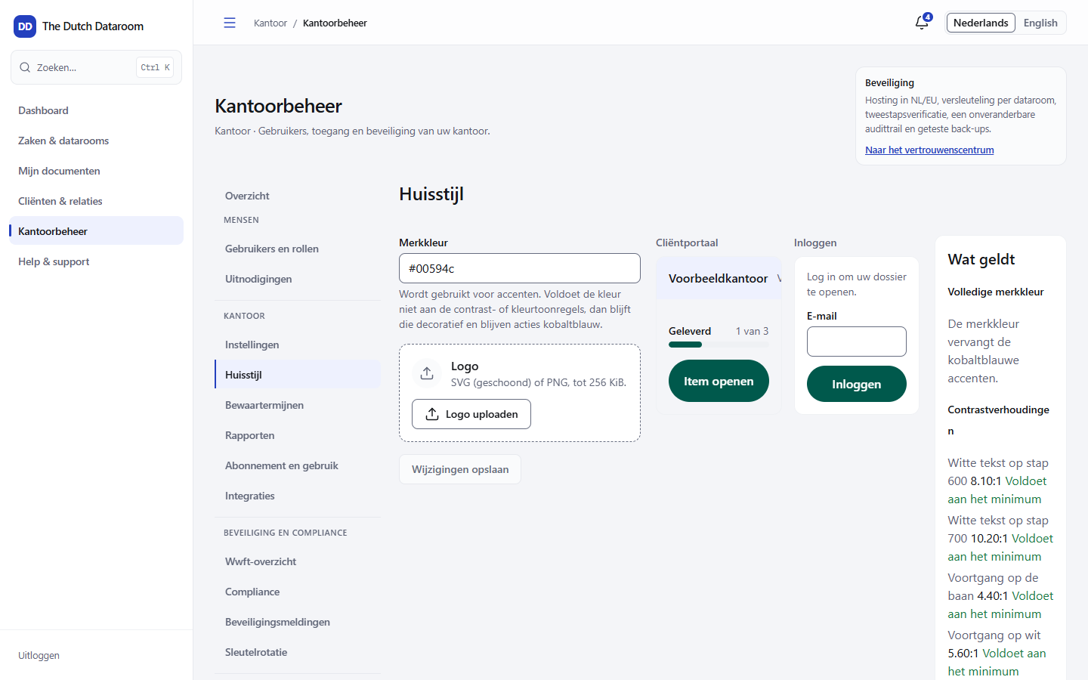
Task: Click the Merkkleur hex input field
Action: click(x=520, y=268)
